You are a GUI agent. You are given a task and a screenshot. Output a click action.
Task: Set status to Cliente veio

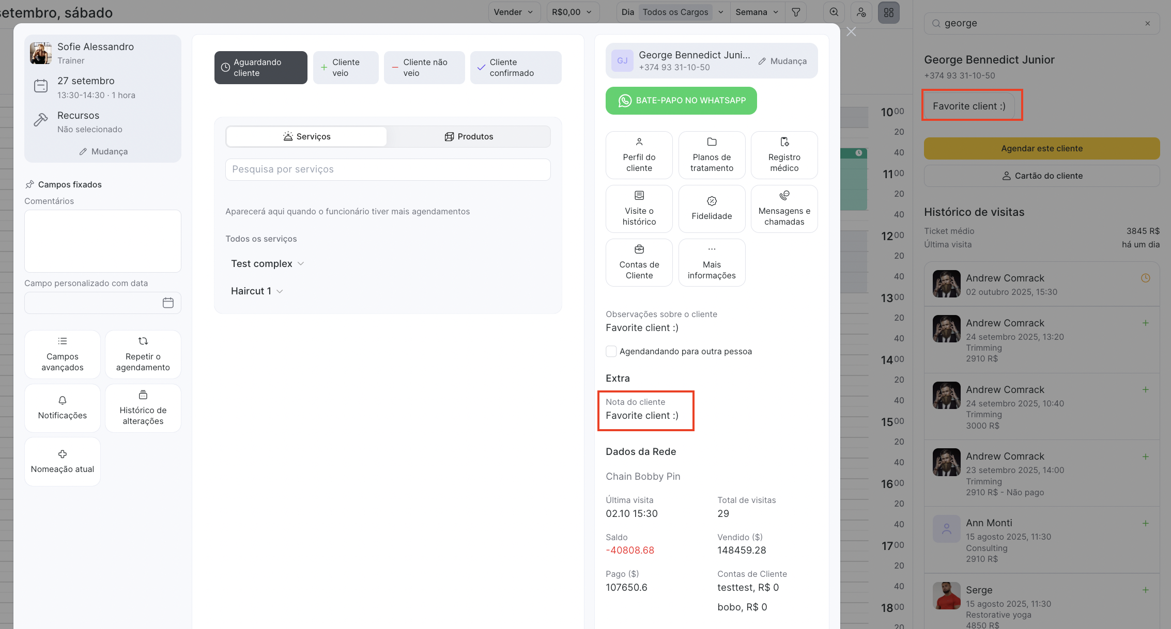click(x=345, y=68)
